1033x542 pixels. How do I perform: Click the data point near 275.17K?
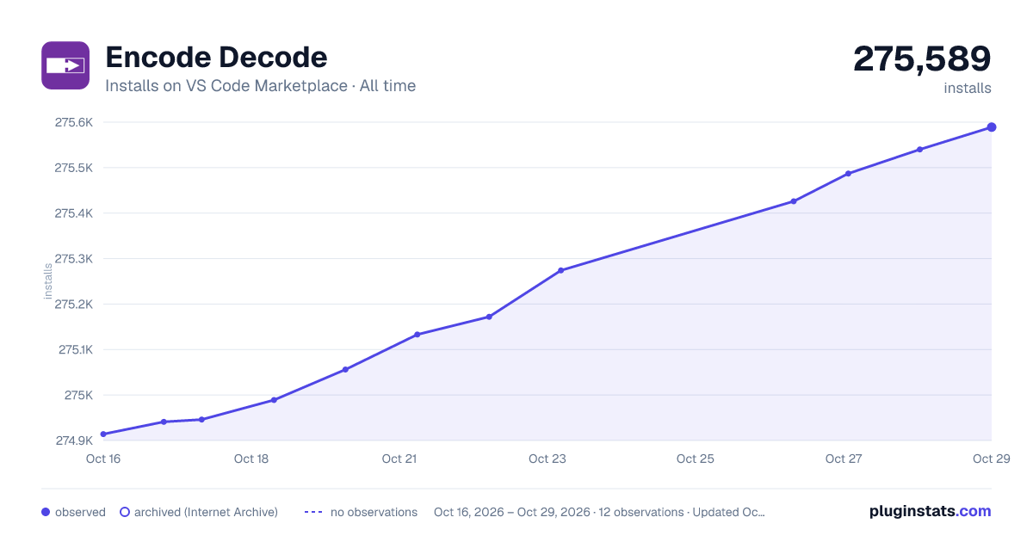[489, 317]
